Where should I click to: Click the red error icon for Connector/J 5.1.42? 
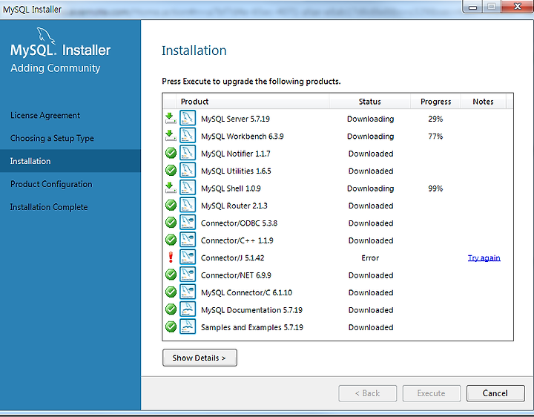(171, 257)
